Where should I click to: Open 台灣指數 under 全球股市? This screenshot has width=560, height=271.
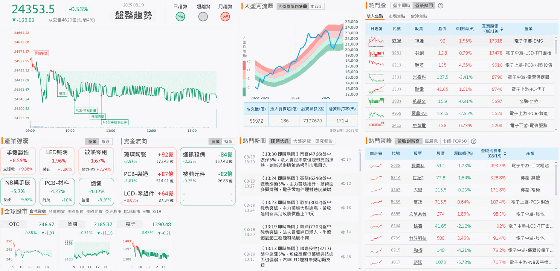(38, 212)
